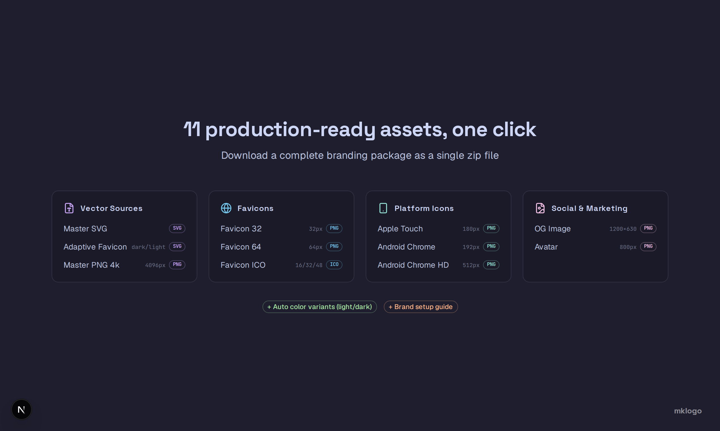Screen dimensions: 720x431
Task: Click the mklogo brand text
Action: click(x=687, y=411)
